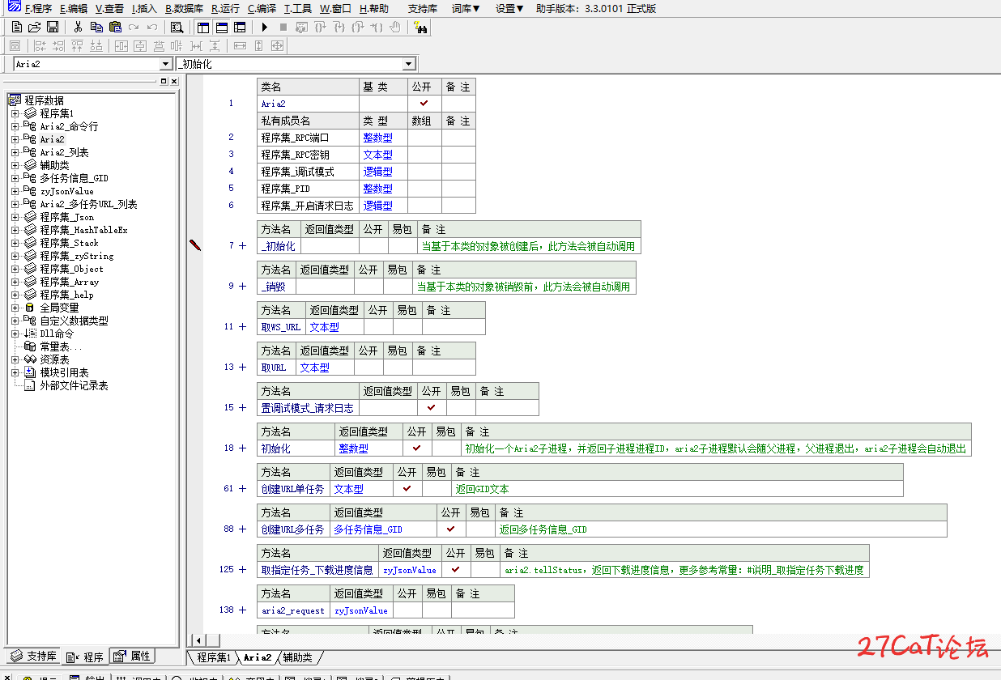This screenshot has height=680, width=1001.
Task: Open help search binoculars icon
Action: pyautogui.click(x=420, y=27)
